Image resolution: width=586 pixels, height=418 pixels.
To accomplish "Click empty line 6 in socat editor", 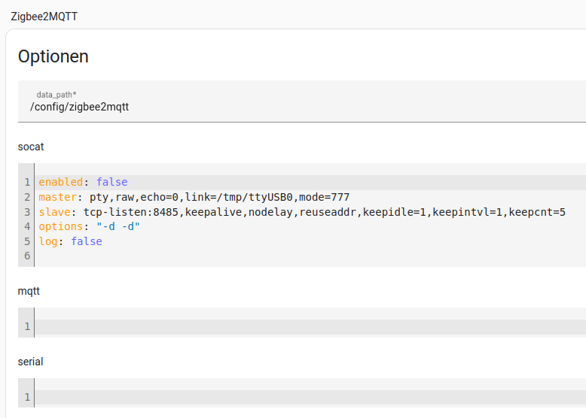I will click(310, 256).
